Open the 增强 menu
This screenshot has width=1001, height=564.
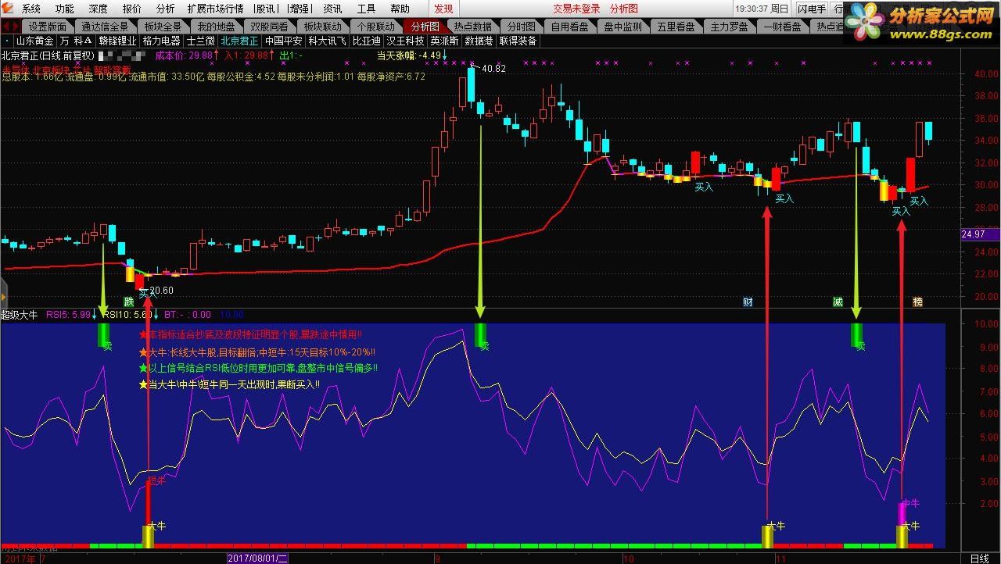pyautogui.click(x=298, y=9)
